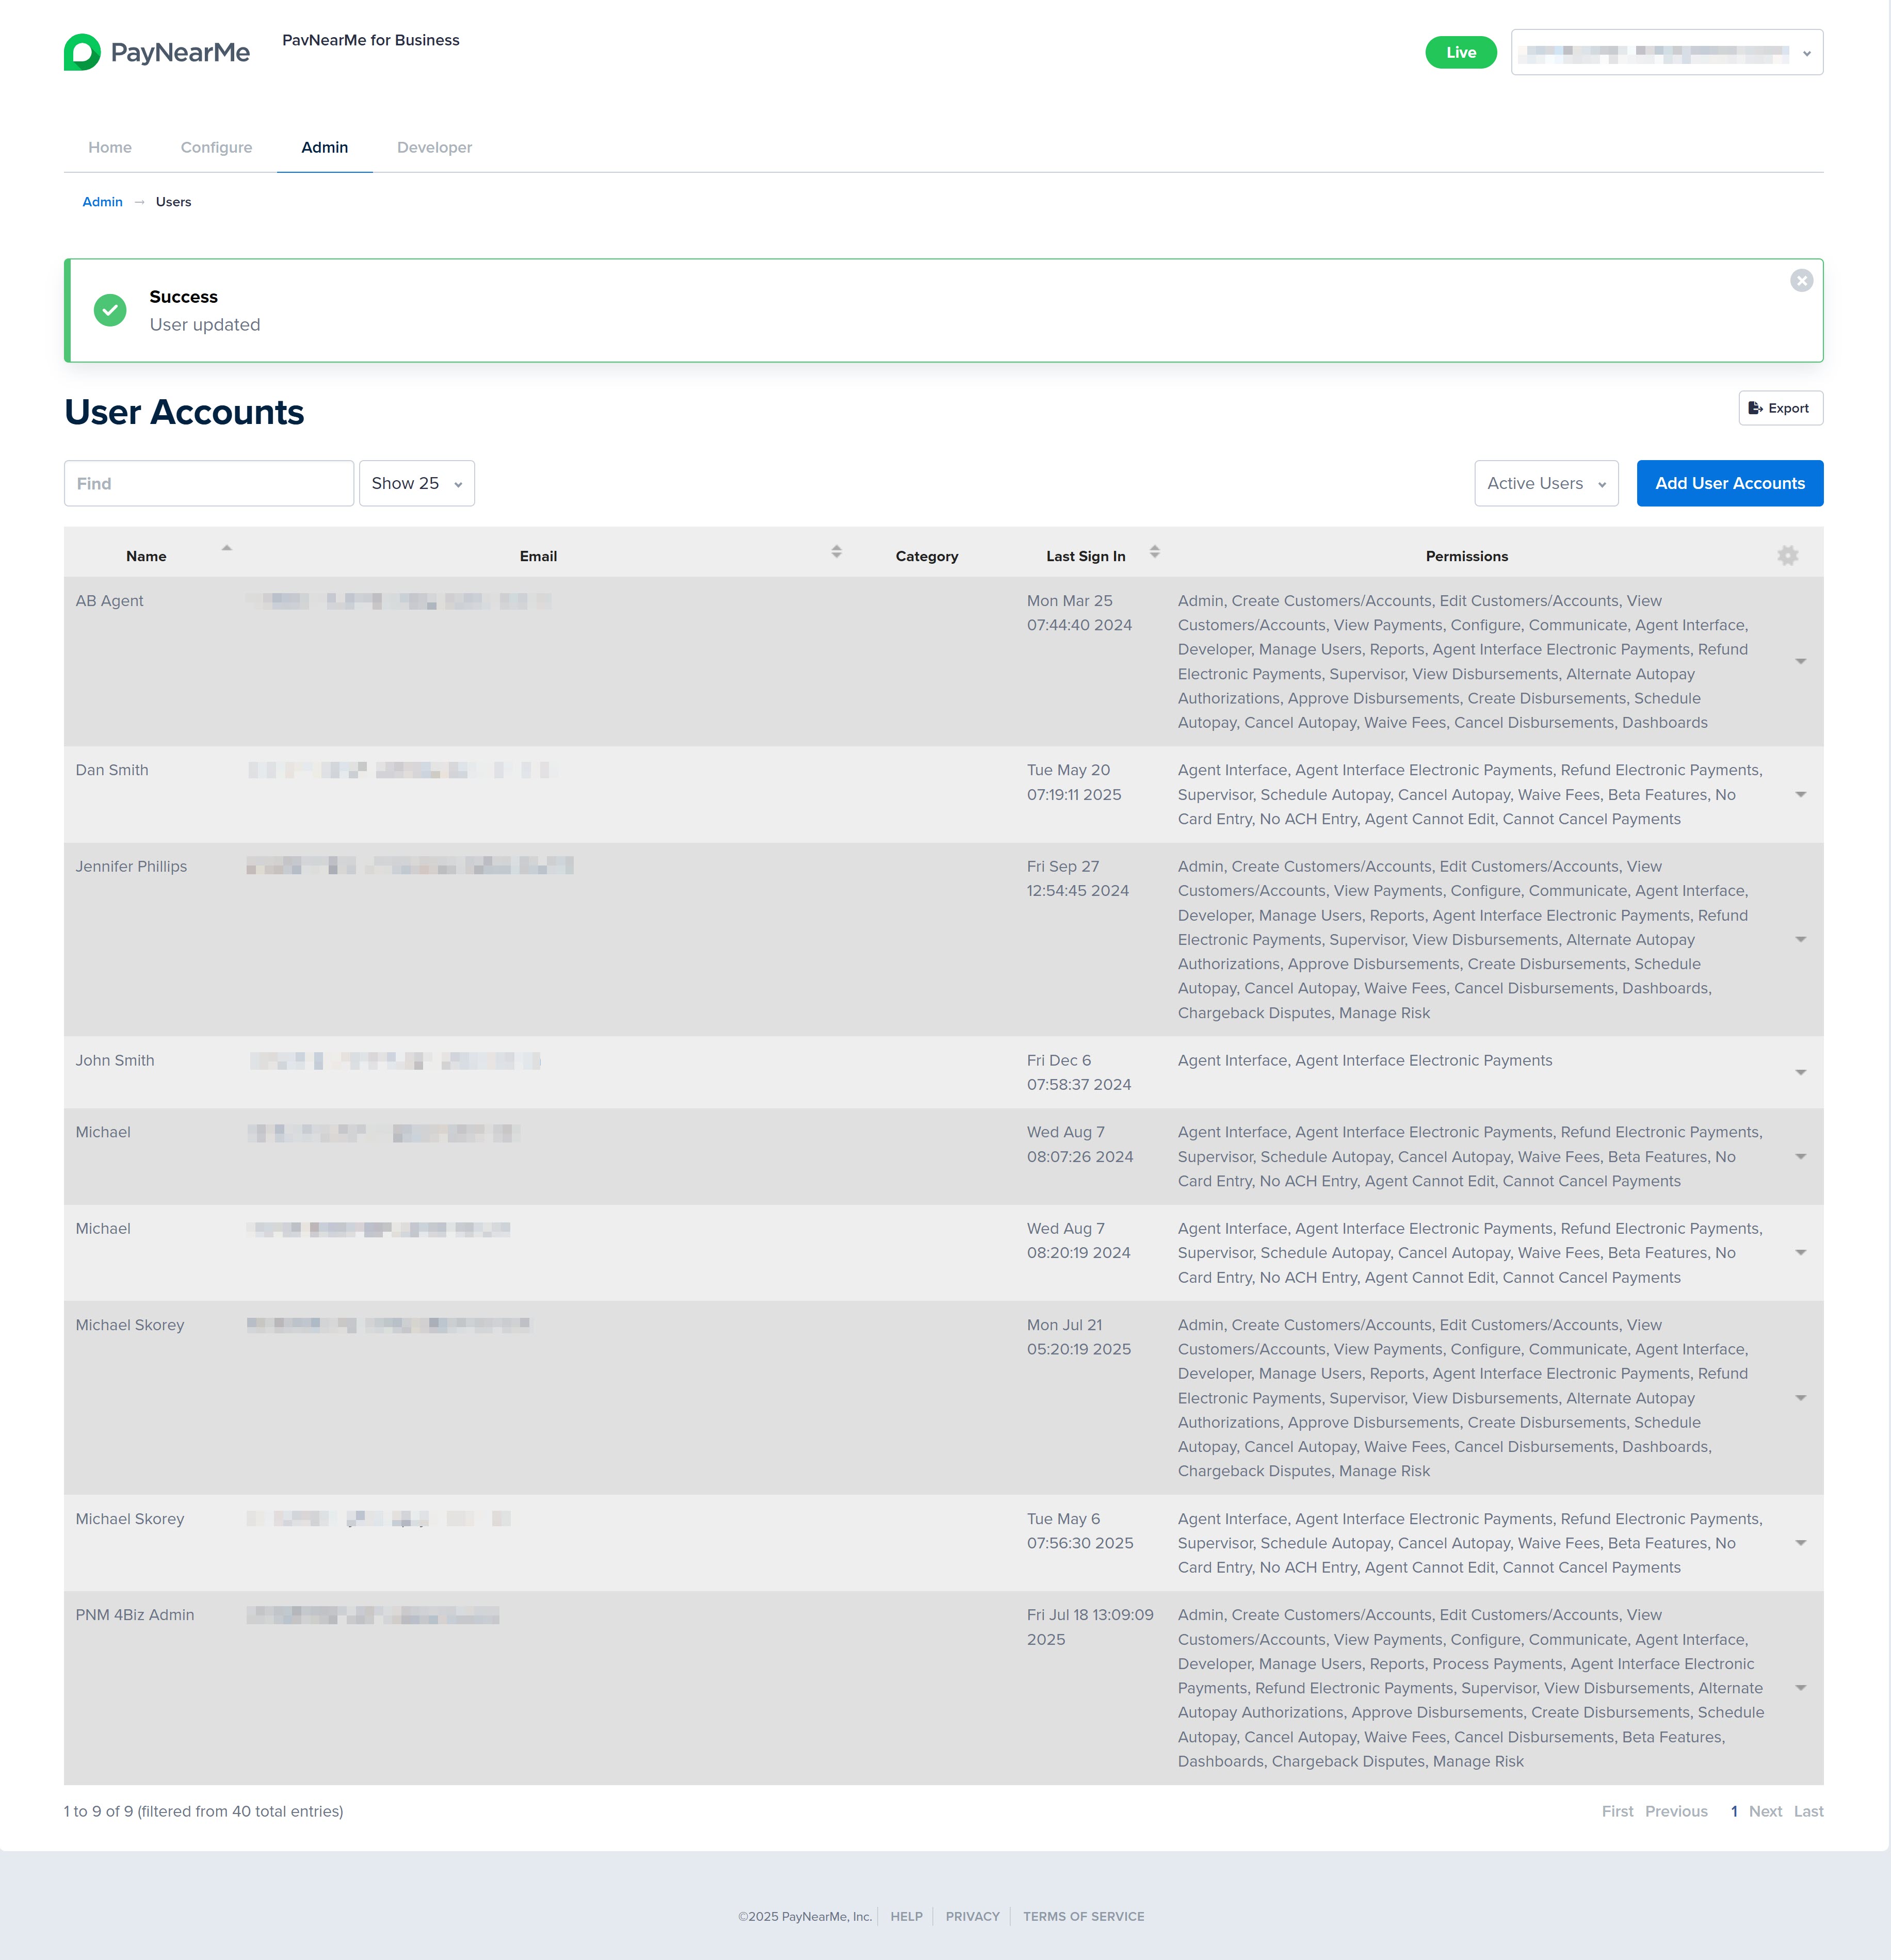This screenshot has height=1960, width=1891.
Task: Export the user accounts list
Action: pyautogui.click(x=1780, y=408)
